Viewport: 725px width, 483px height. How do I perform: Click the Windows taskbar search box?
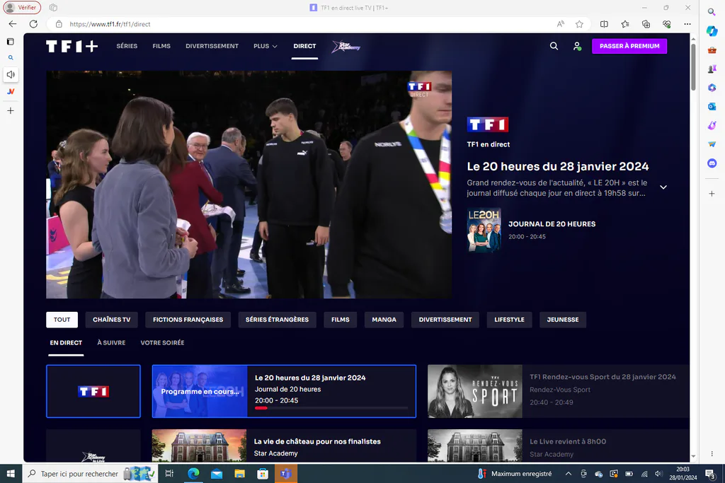pos(91,474)
